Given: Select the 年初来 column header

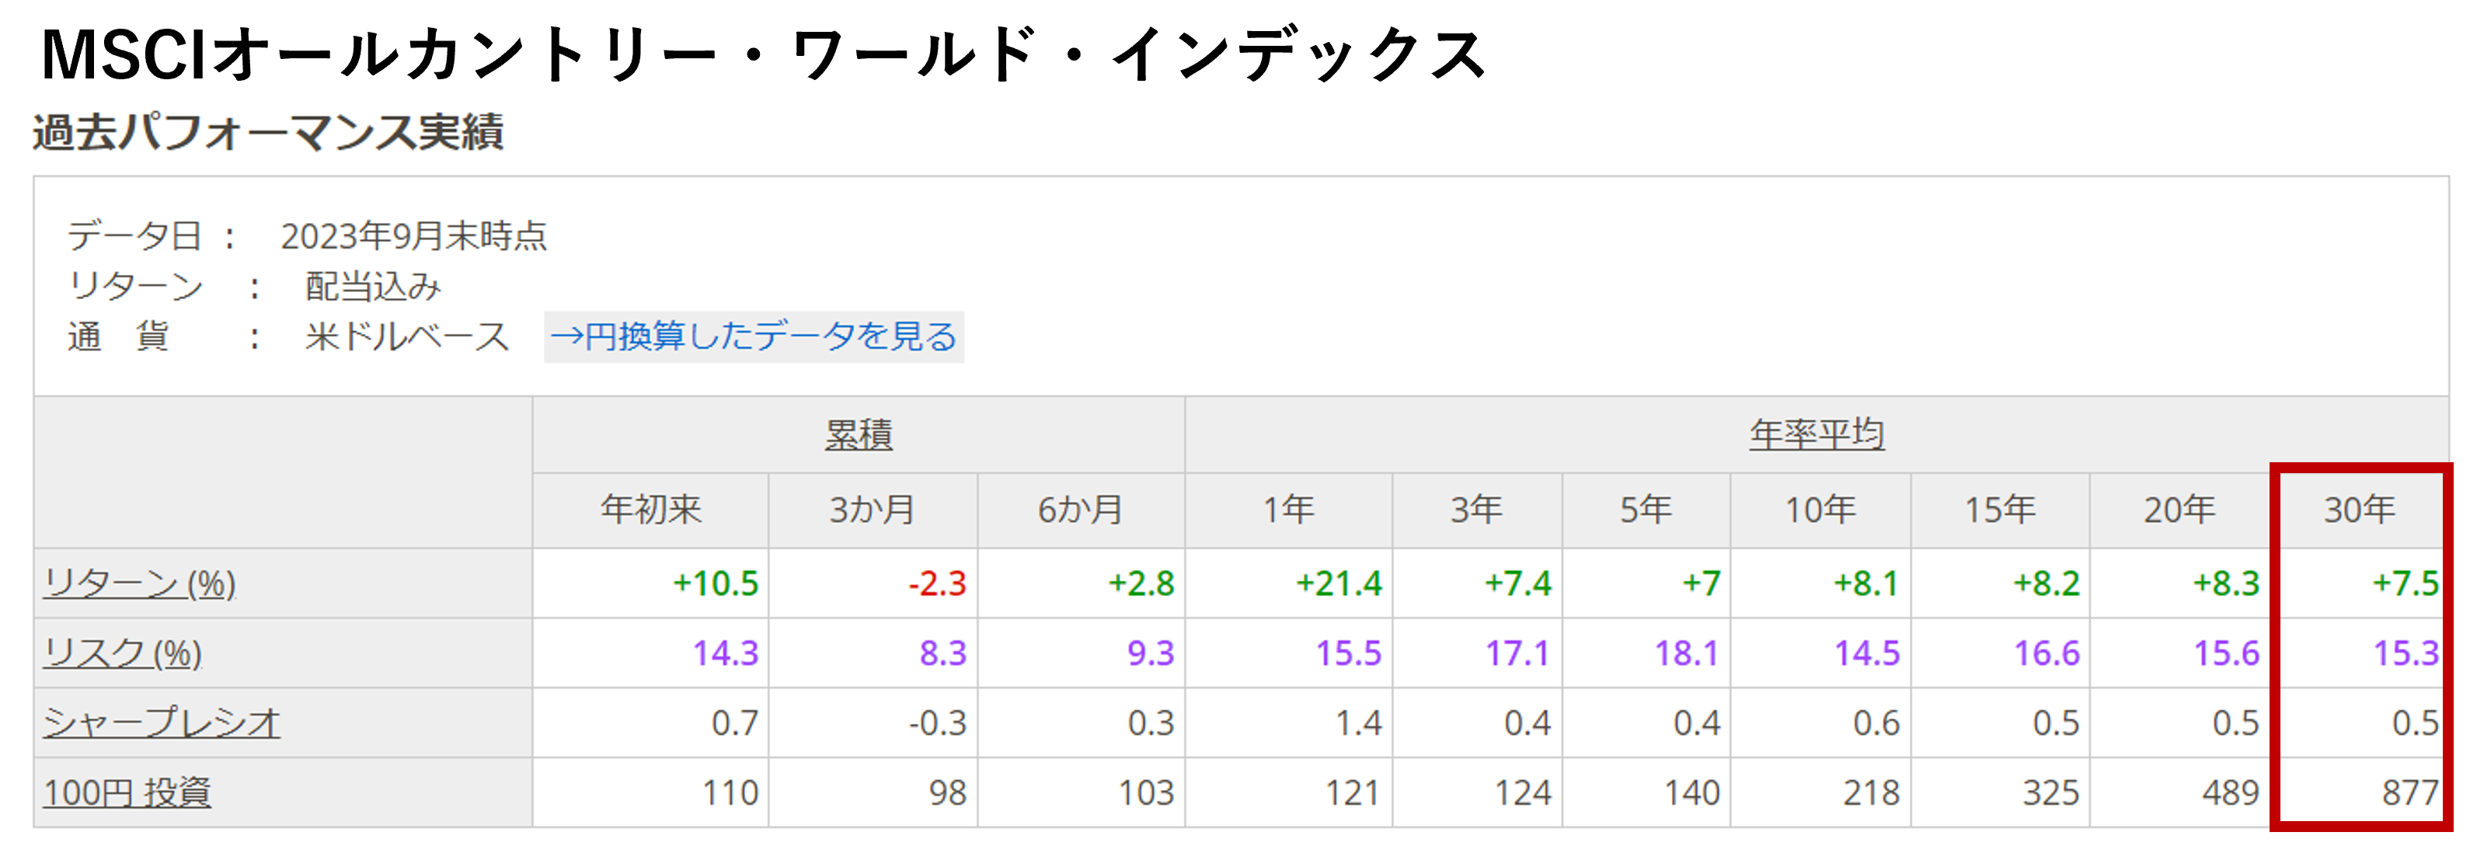Looking at the screenshot, I should click(x=651, y=510).
